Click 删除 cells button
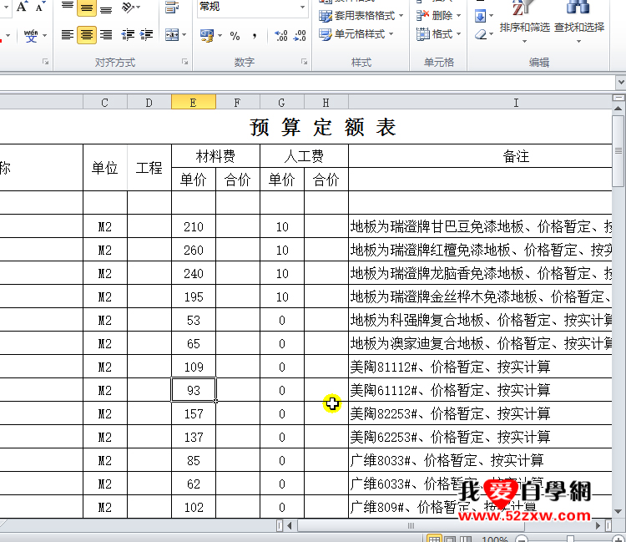 tap(434, 16)
